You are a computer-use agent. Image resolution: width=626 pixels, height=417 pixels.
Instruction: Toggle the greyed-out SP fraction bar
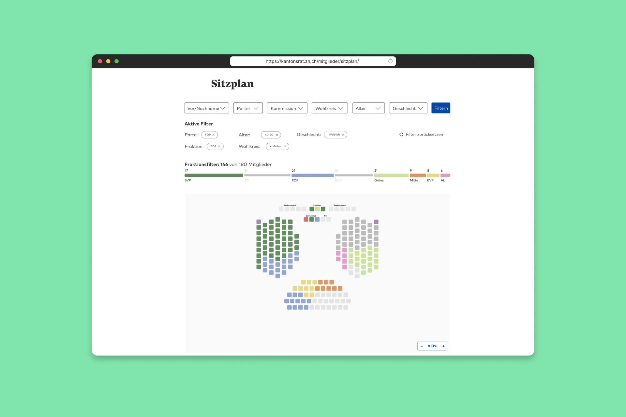click(267, 175)
